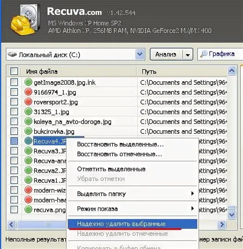Click the green status dot of recuva.png

[x=28, y=210]
